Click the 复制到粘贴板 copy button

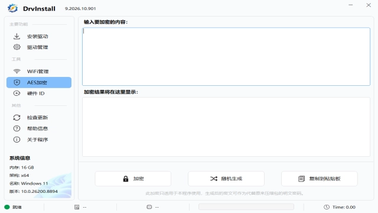coord(320,179)
